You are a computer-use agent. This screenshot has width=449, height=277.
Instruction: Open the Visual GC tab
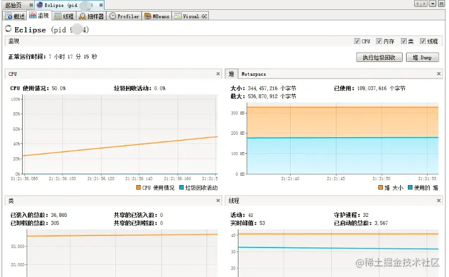191,16
